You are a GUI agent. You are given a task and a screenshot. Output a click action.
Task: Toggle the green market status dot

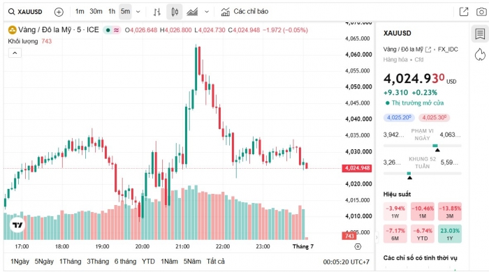click(108, 30)
